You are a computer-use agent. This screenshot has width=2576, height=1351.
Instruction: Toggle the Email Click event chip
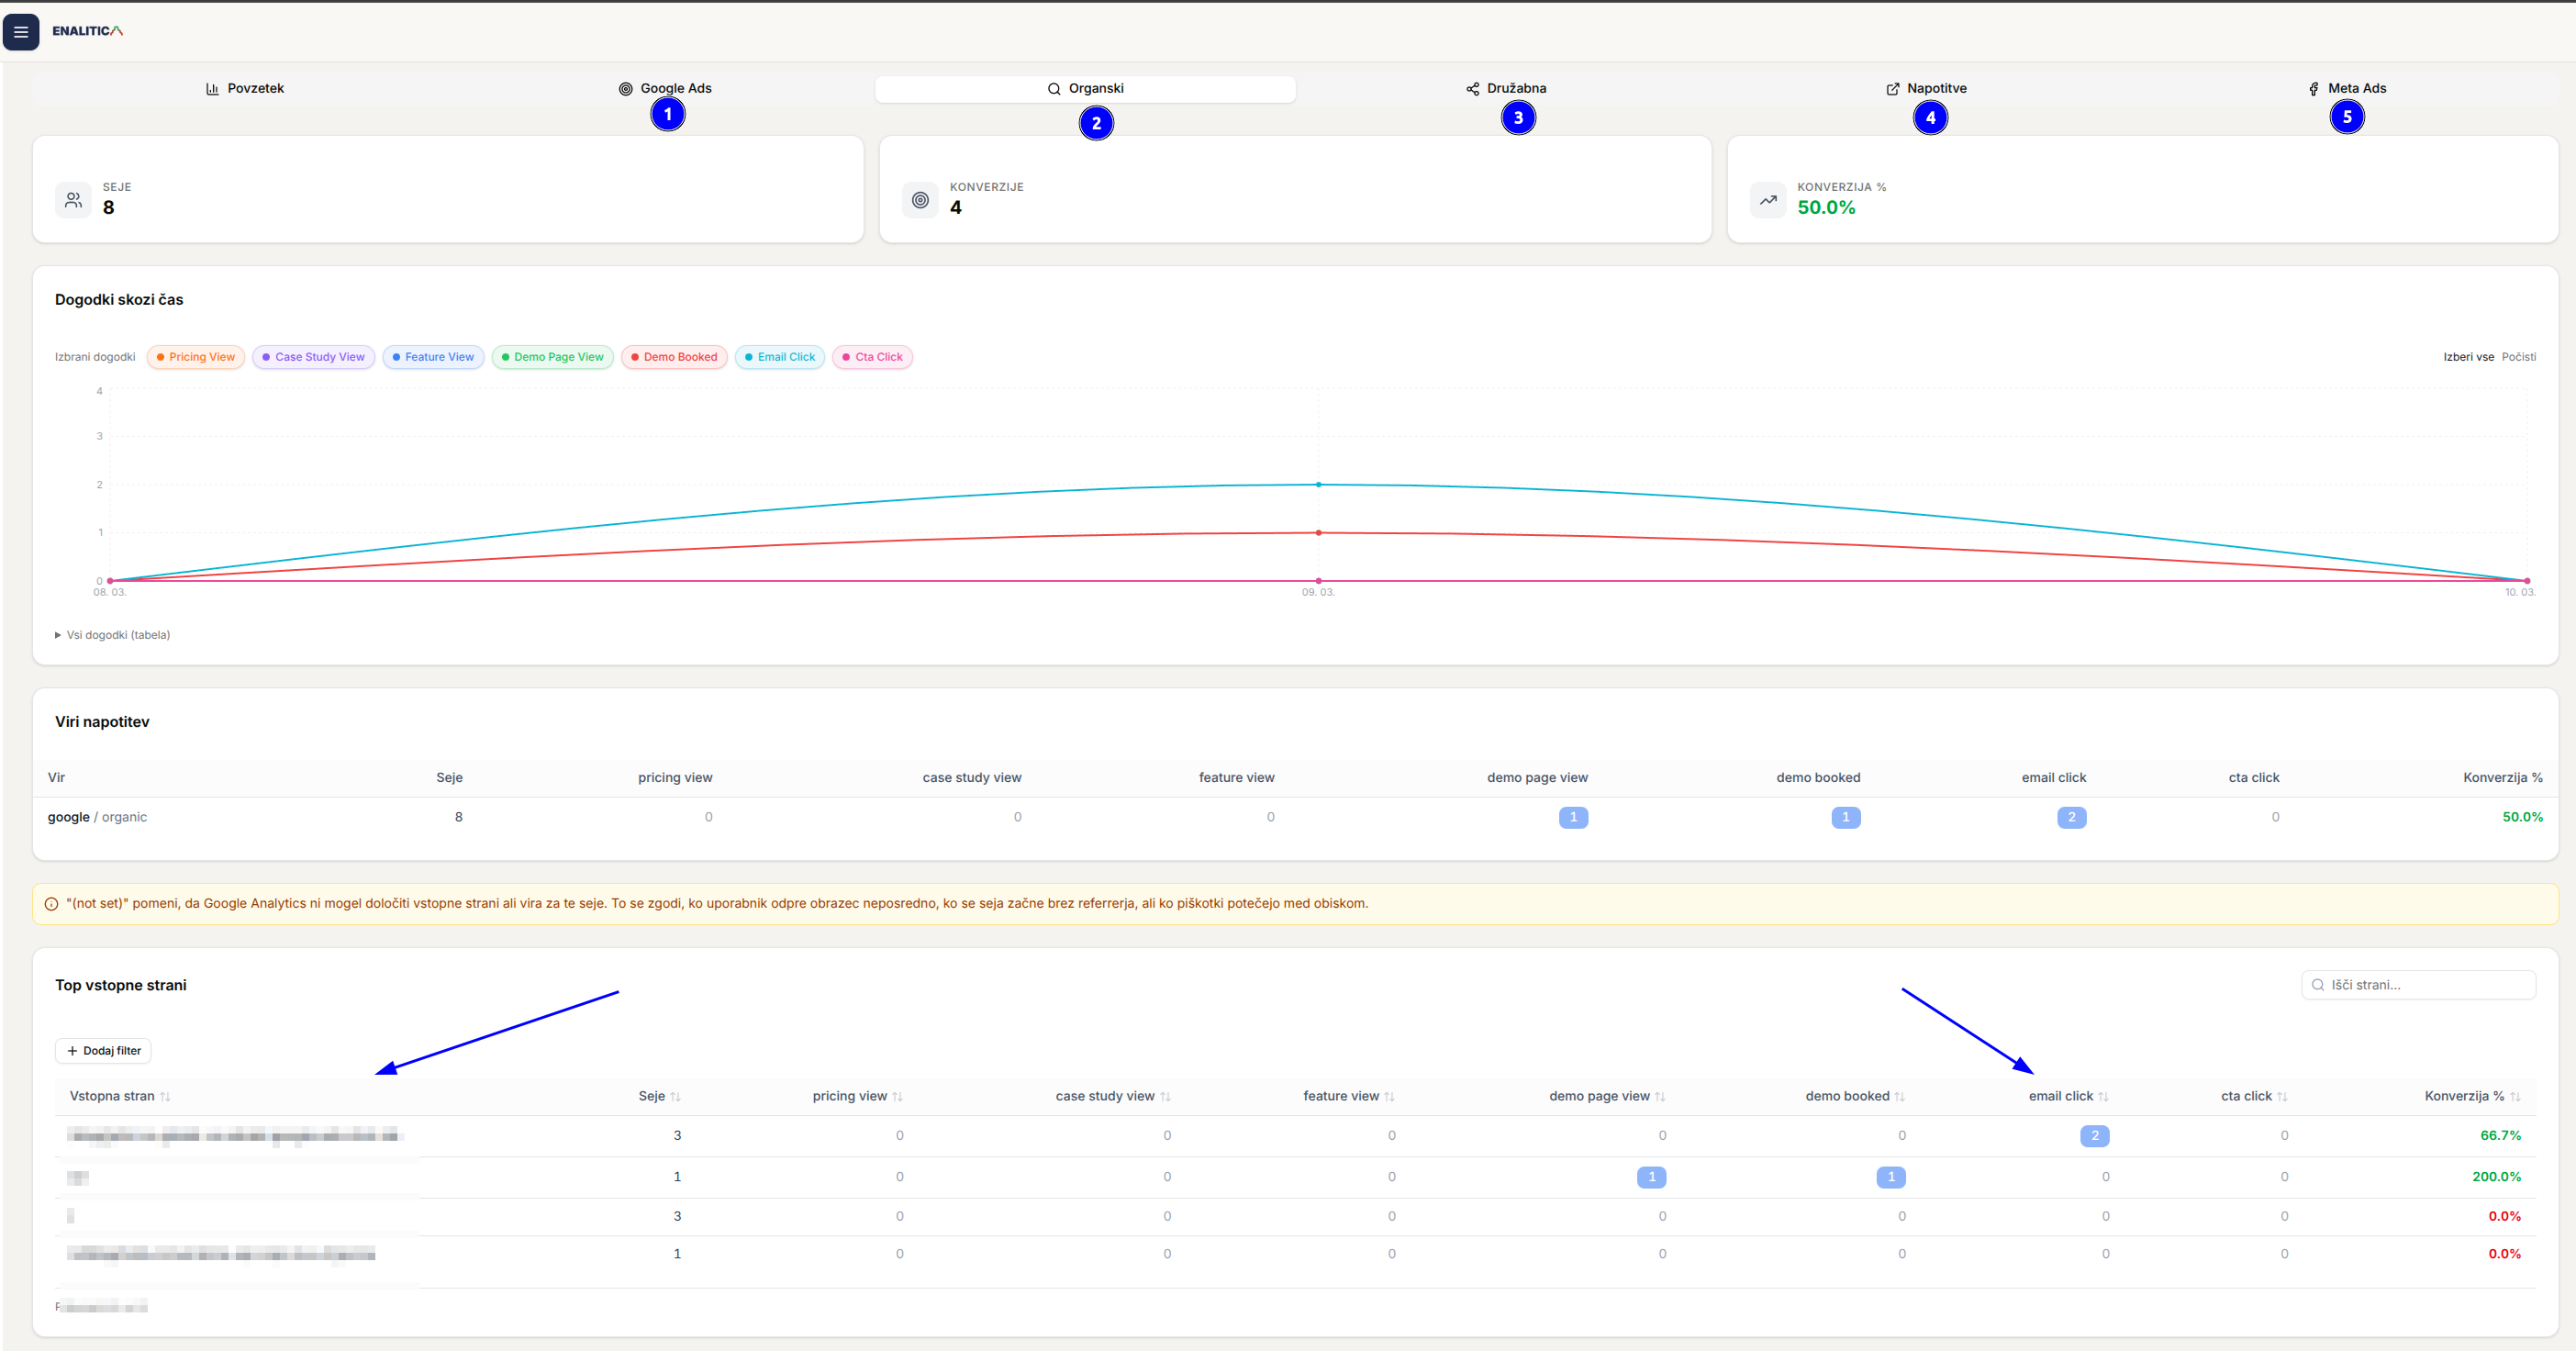pos(780,357)
